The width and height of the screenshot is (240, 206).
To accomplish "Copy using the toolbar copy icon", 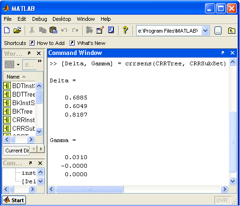I will pos(43,30).
